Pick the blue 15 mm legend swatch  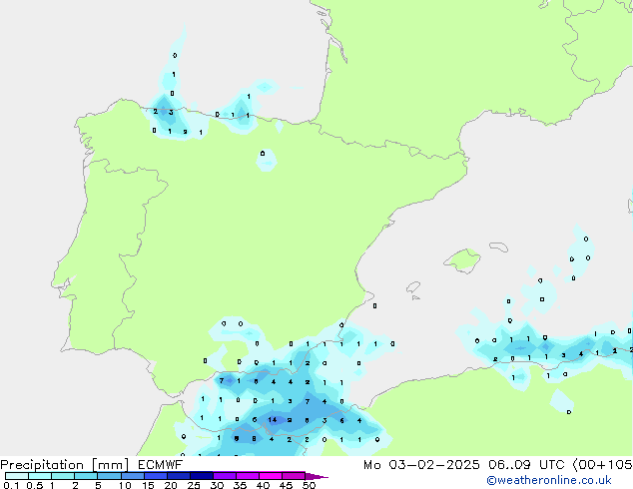(155, 476)
